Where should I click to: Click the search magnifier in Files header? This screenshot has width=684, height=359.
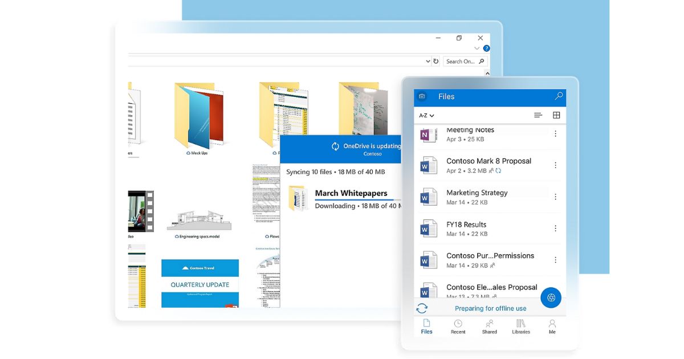(x=559, y=96)
